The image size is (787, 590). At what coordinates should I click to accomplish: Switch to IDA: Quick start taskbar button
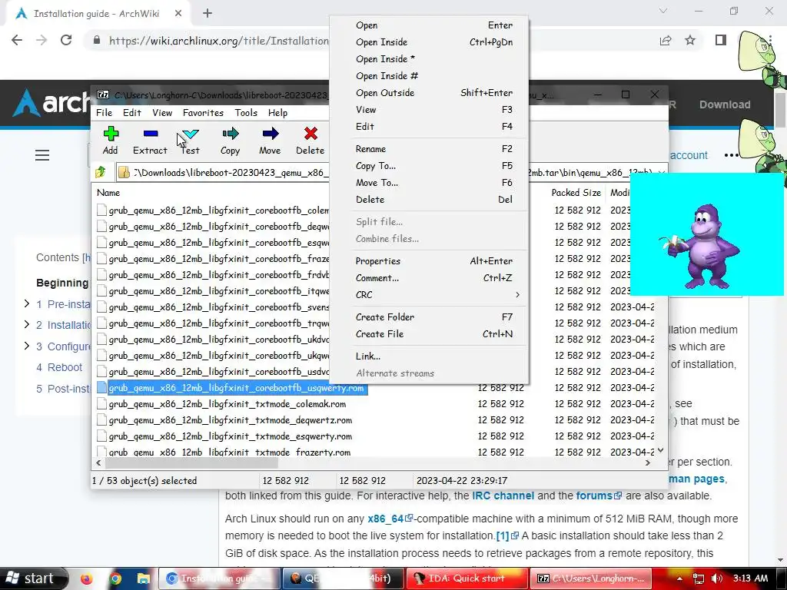click(x=467, y=578)
